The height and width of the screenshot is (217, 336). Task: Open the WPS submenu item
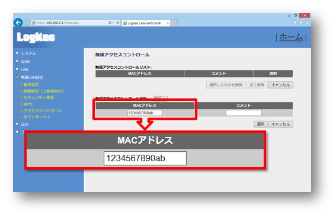pos(28,104)
